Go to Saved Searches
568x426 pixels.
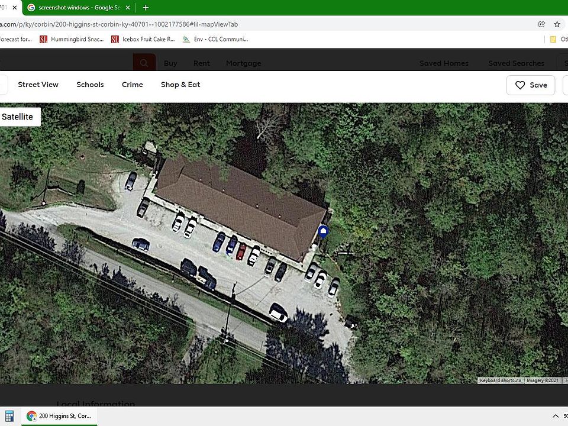tap(516, 63)
